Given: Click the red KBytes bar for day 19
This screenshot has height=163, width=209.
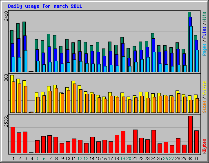Looking at the screenshot, I should coord(123,142).
